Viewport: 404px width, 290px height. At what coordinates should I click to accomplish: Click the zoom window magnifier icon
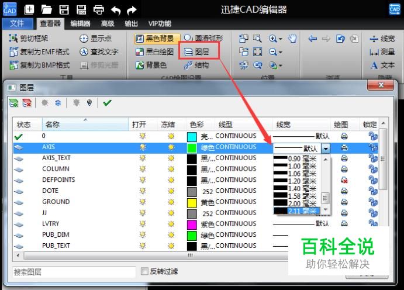[257, 39]
